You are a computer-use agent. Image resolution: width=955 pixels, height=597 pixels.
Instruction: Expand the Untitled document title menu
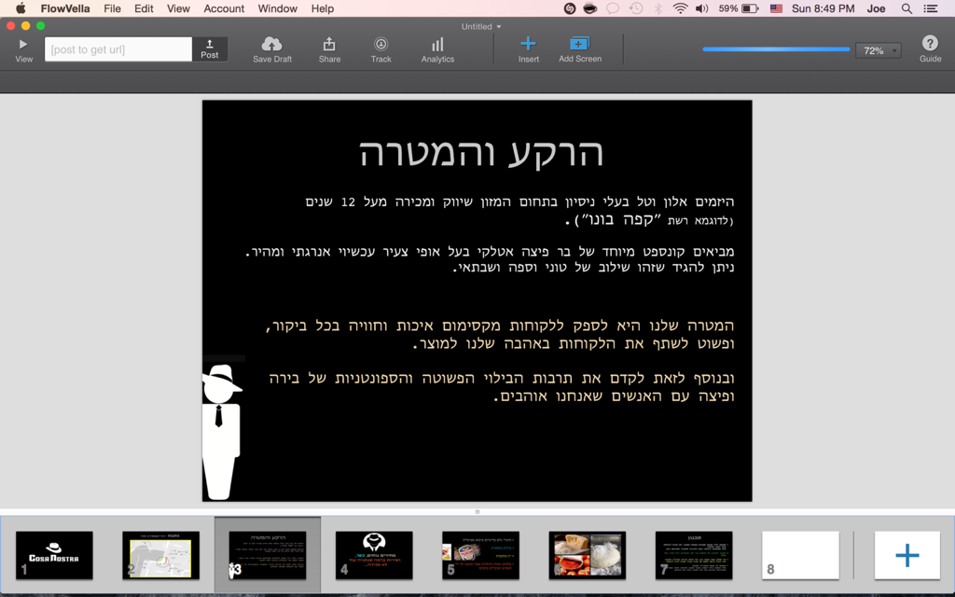(481, 26)
